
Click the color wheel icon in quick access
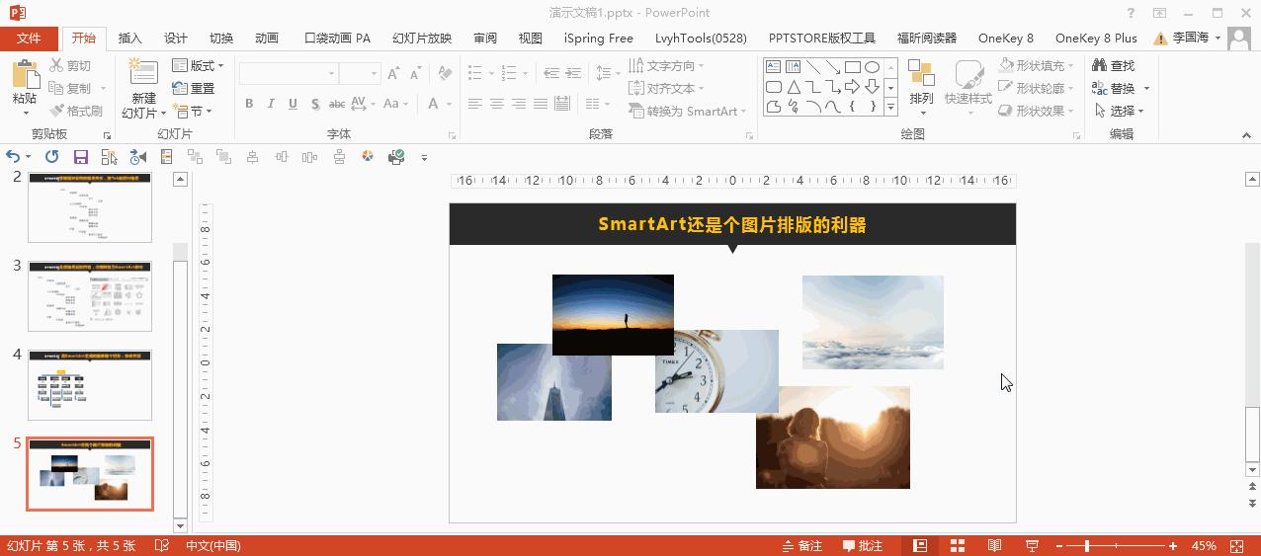[x=368, y=156]
